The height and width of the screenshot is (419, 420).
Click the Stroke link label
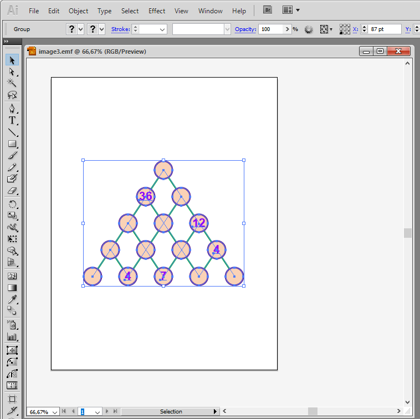pyautogui.click(x=121, y=29)
